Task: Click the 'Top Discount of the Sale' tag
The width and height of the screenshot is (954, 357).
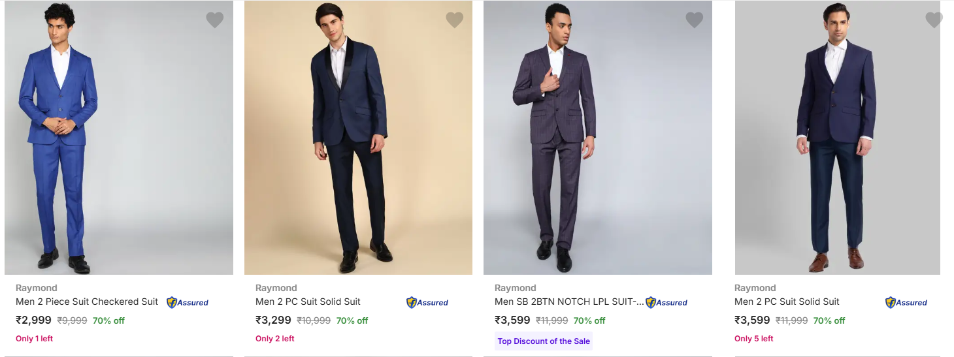Action: [x=544, y=341]
